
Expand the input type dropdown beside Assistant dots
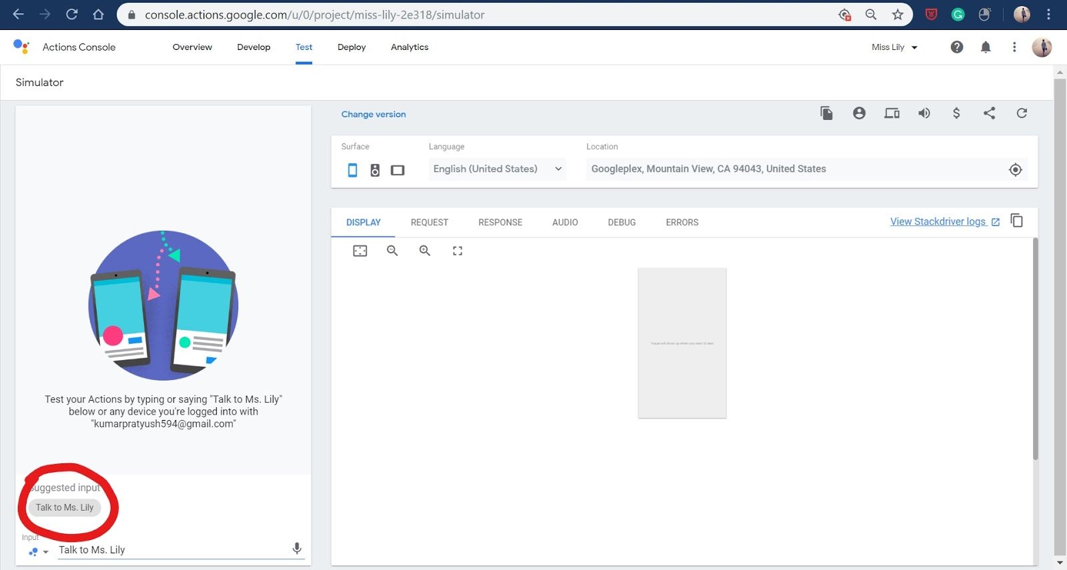[x=45, y=552]
